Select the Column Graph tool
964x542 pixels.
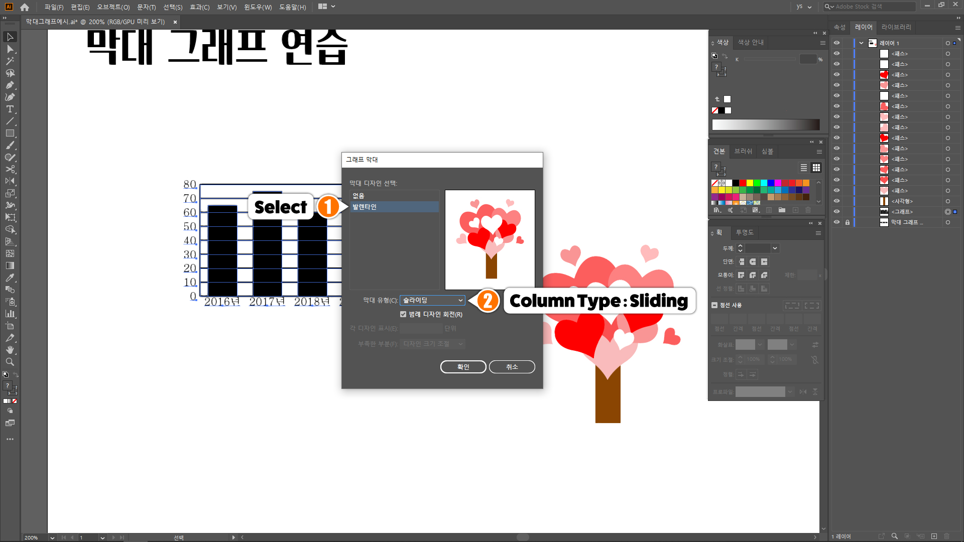pos(10,314)
